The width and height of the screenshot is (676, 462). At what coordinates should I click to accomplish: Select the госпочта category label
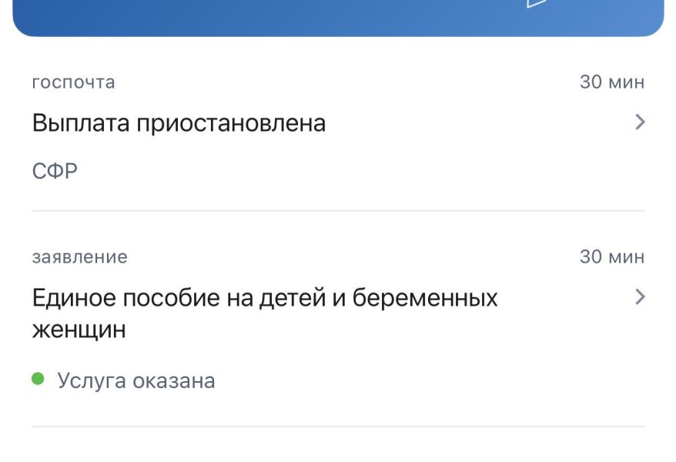point(74,82)
